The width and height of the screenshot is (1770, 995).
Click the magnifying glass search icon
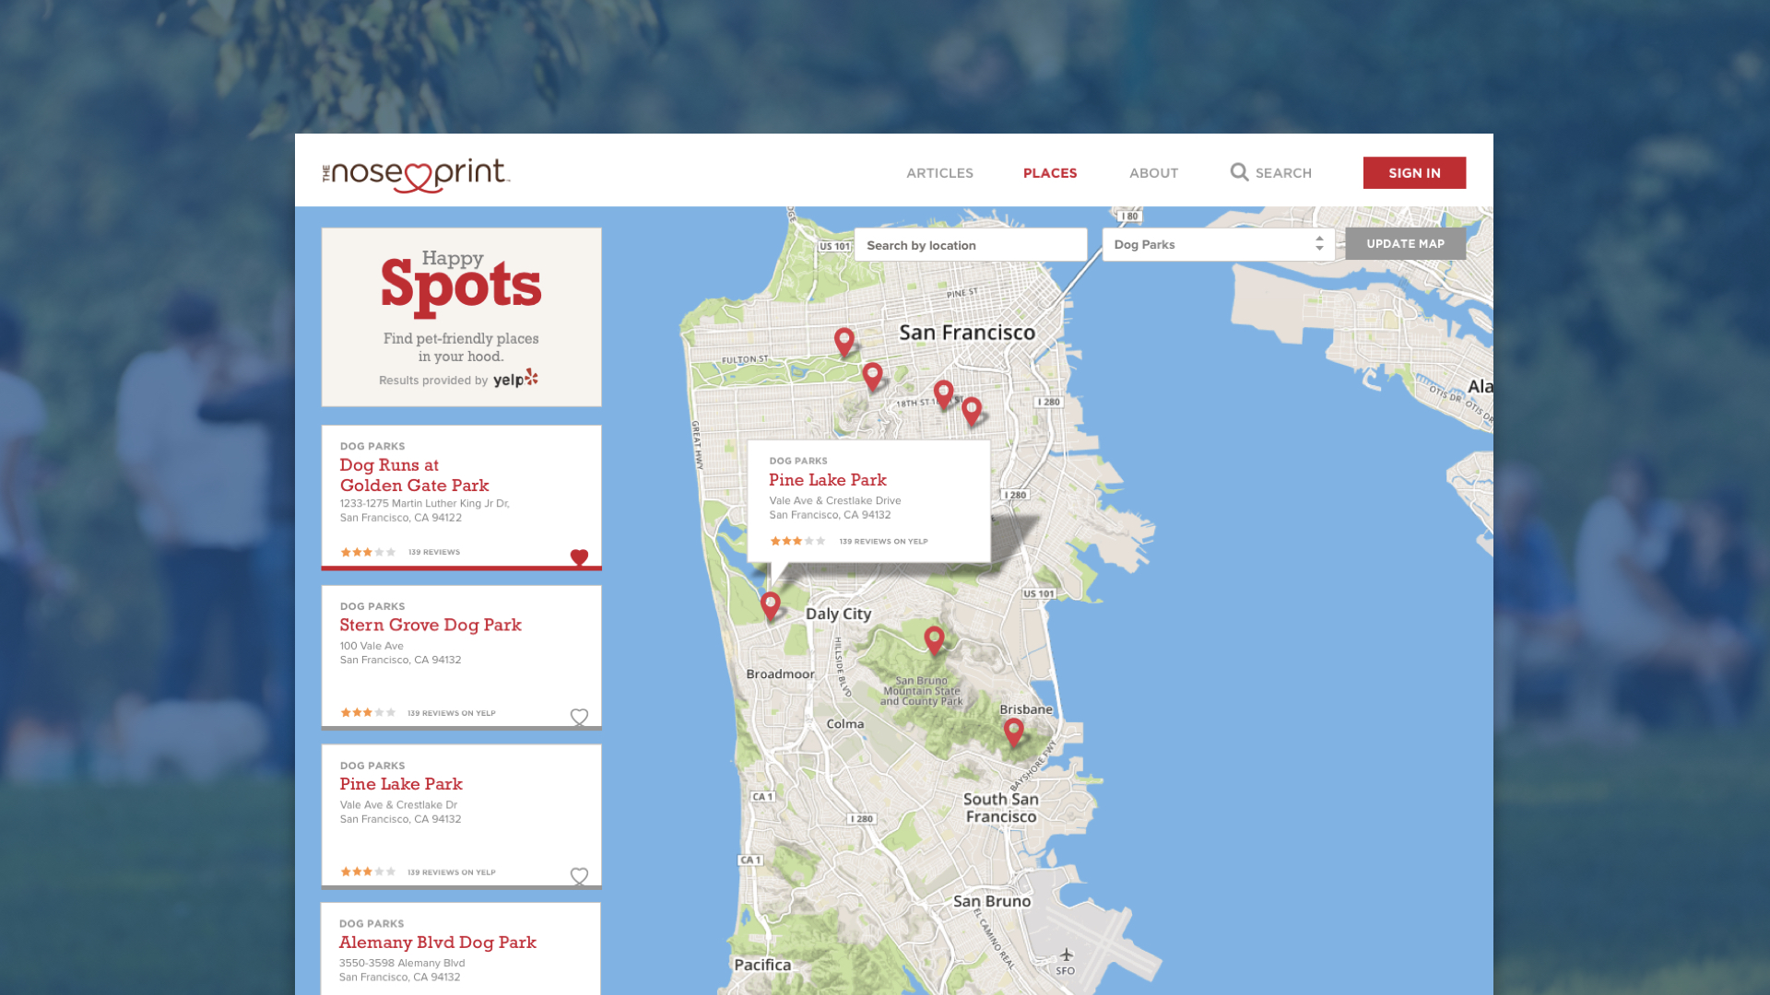pos(1239,172)
